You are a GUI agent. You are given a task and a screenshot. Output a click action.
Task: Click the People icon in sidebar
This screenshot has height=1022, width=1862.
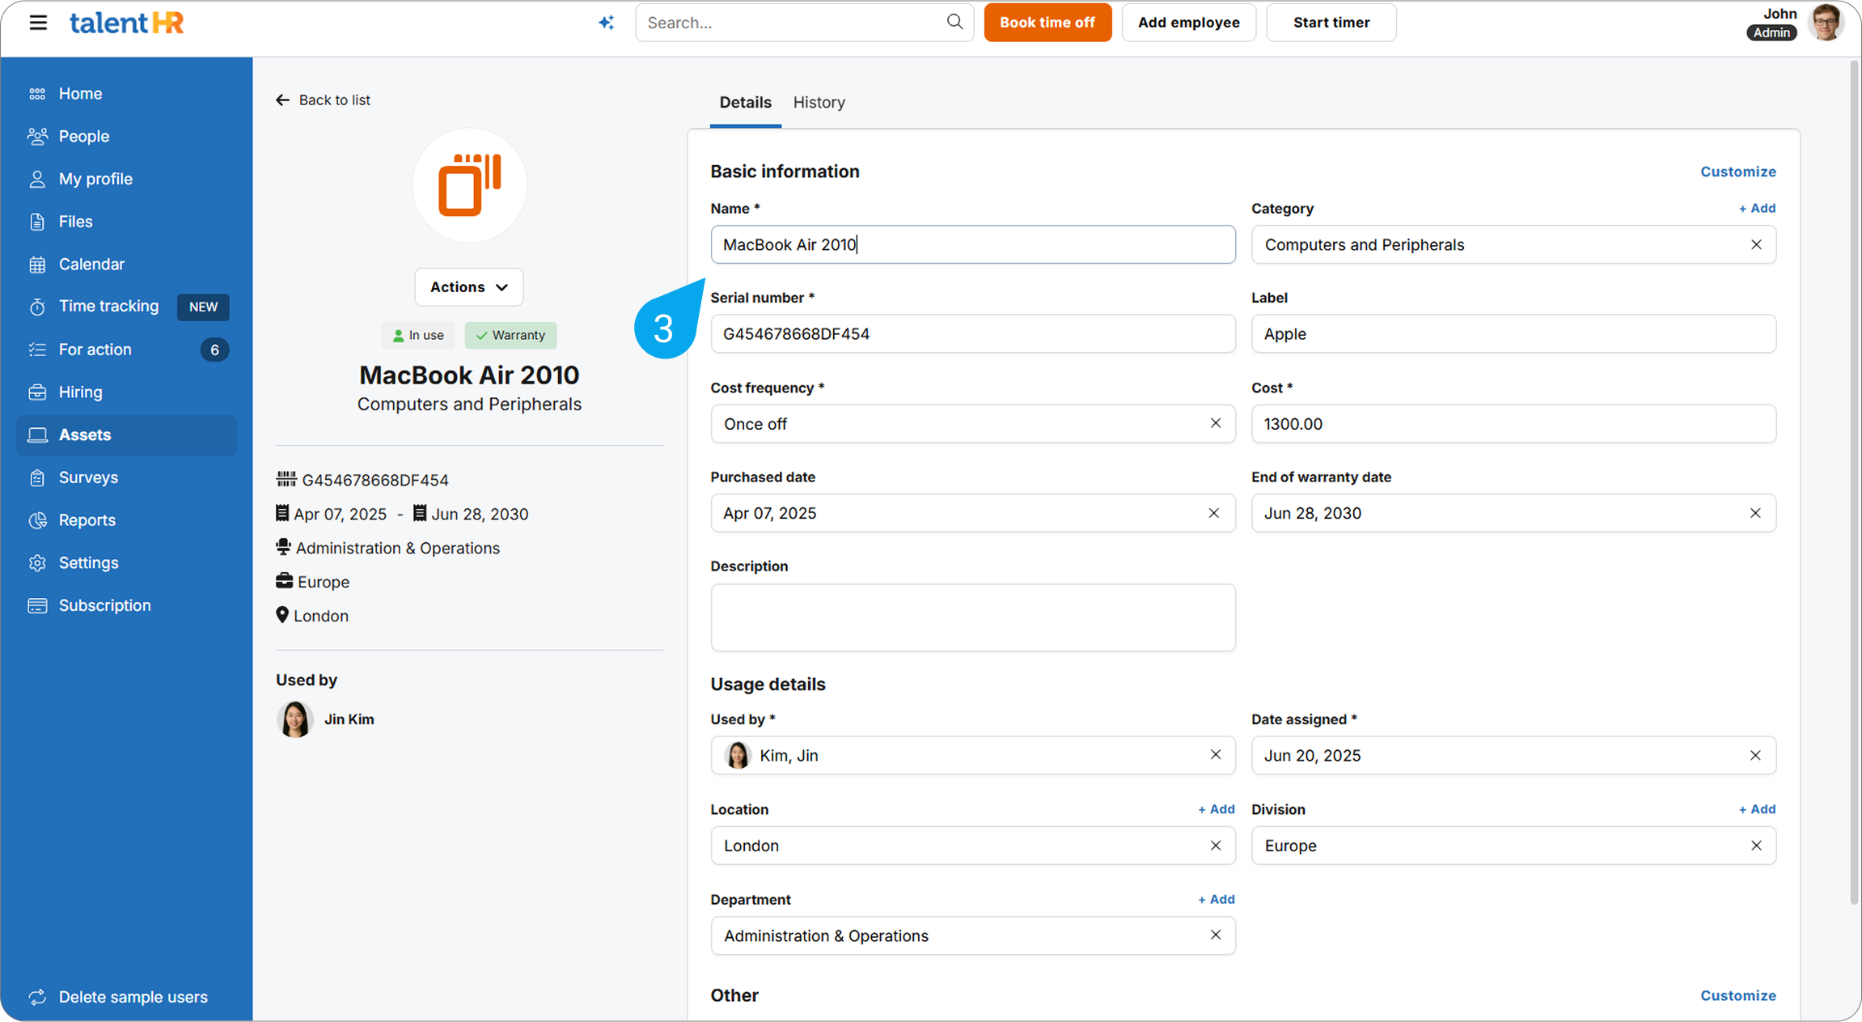tap(37, 136)
